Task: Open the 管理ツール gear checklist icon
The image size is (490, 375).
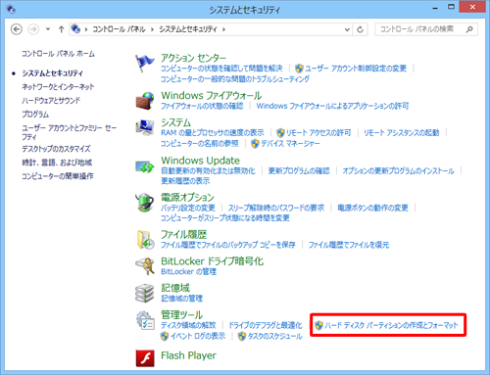Action: 145,320
